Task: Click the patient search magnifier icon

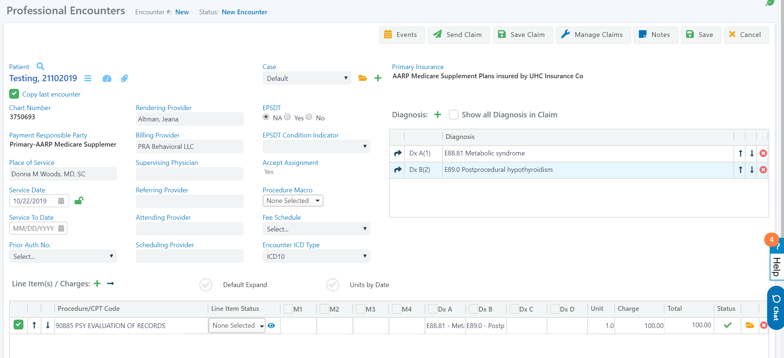Action: click(x=40, y=66)
